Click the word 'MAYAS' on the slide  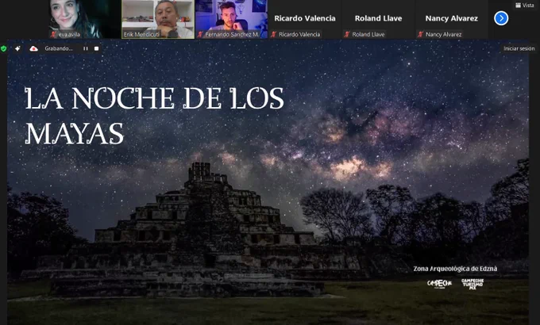pyautogui.click(x=75, y=133)
